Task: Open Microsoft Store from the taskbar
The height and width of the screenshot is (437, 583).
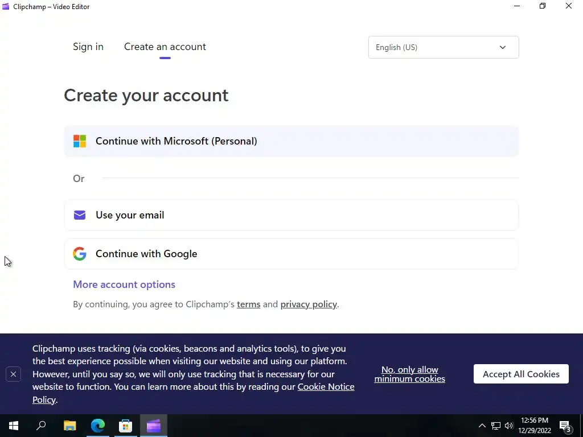Action: point(126,426)
